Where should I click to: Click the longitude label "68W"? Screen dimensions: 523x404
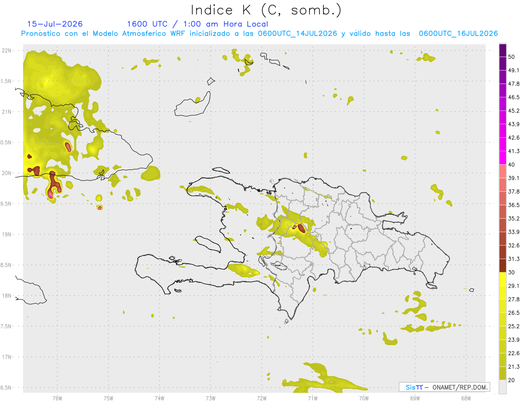tap(466, 398)
